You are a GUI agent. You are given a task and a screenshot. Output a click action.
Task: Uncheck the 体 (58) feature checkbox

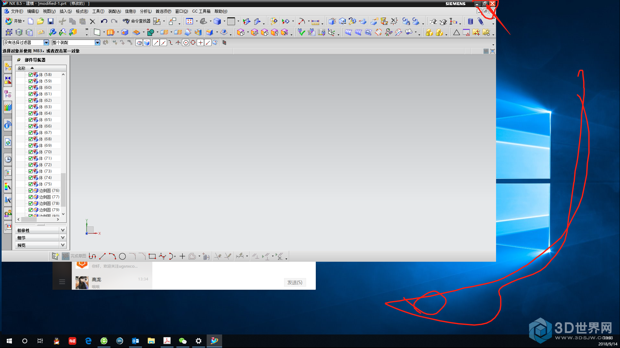(x=31, y=75)
